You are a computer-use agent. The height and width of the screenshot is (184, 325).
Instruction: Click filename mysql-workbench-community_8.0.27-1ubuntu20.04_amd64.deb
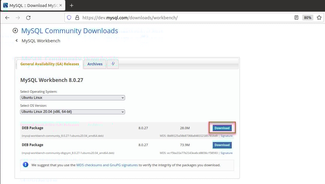click(x=63, y=136)
